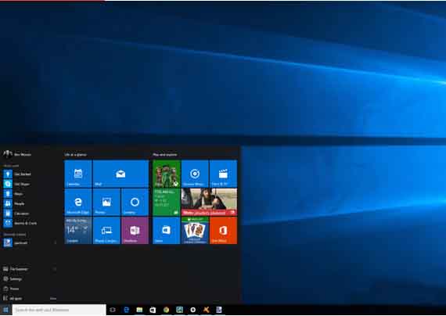Launch the Microsoft Edge tile

tap(78, 202)
